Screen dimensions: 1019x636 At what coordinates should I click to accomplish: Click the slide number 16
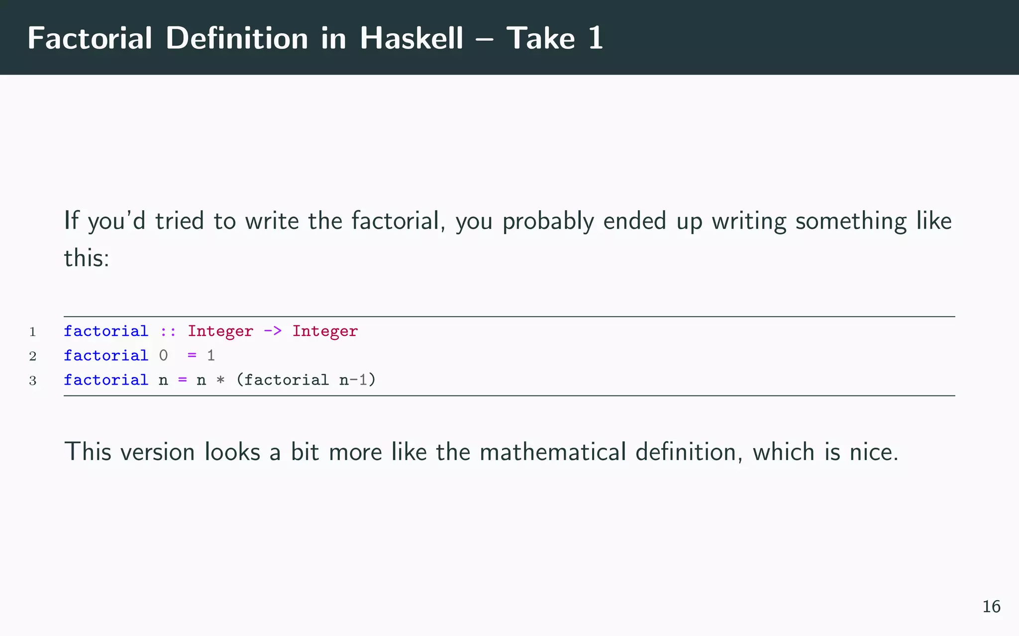991,607
